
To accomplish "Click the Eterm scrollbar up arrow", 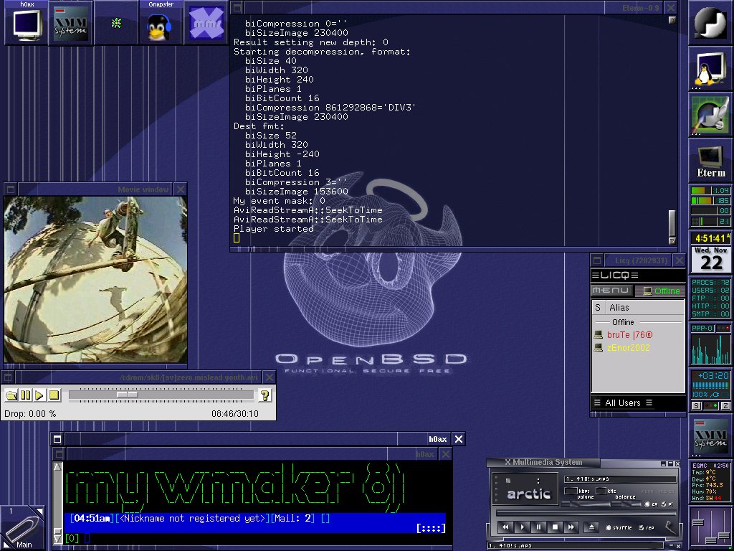I will pyautogui.click(x=672, y=19).
